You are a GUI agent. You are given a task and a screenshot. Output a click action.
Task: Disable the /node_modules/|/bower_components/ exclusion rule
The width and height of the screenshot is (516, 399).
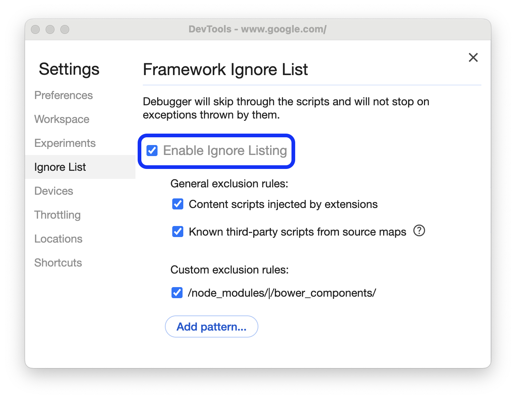tap(177, 293)
